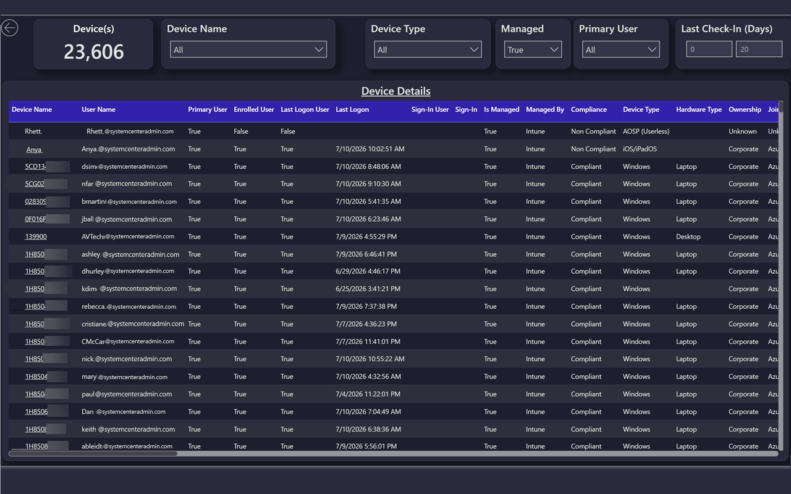Click the rebecca user name cell
The image size is (791, 494).
pyautogui.click(x=129, y=306)
